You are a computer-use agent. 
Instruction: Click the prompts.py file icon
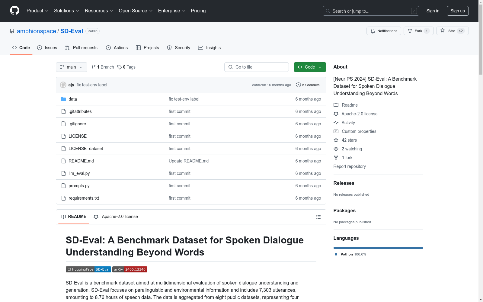pos(63,186)
